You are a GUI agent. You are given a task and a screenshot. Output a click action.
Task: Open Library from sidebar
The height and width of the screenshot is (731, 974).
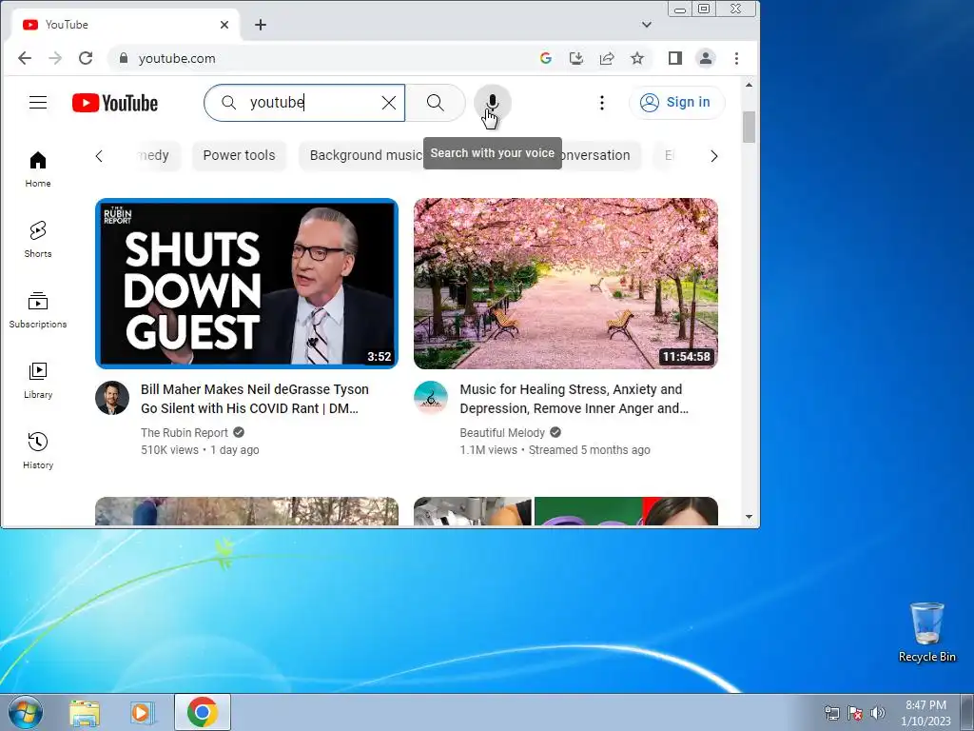[38, 381]
